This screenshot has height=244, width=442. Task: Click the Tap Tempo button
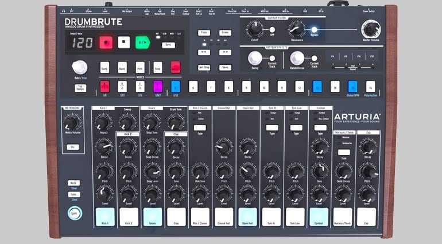click(x=80, y=88)
